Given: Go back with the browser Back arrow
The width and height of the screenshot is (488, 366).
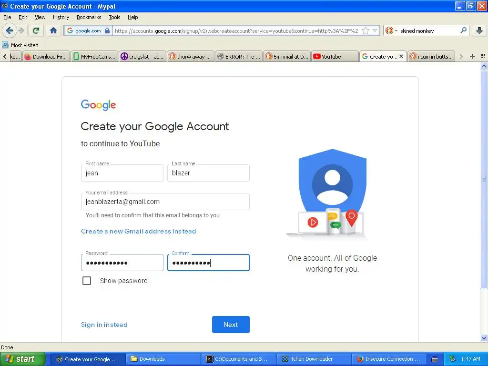Looking at the screenshot, I should 9,30.
